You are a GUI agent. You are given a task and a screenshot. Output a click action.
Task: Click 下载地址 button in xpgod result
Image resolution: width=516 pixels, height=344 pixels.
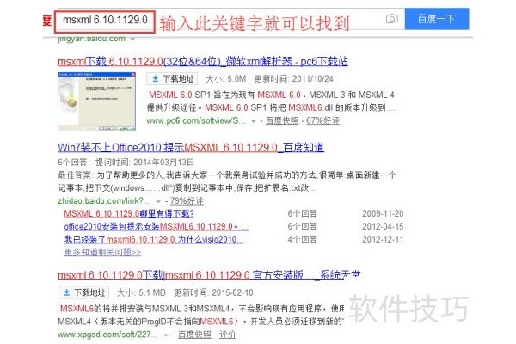83,292
